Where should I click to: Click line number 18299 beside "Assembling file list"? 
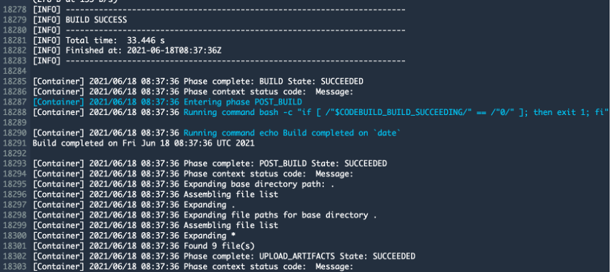(x=15, y=225)
